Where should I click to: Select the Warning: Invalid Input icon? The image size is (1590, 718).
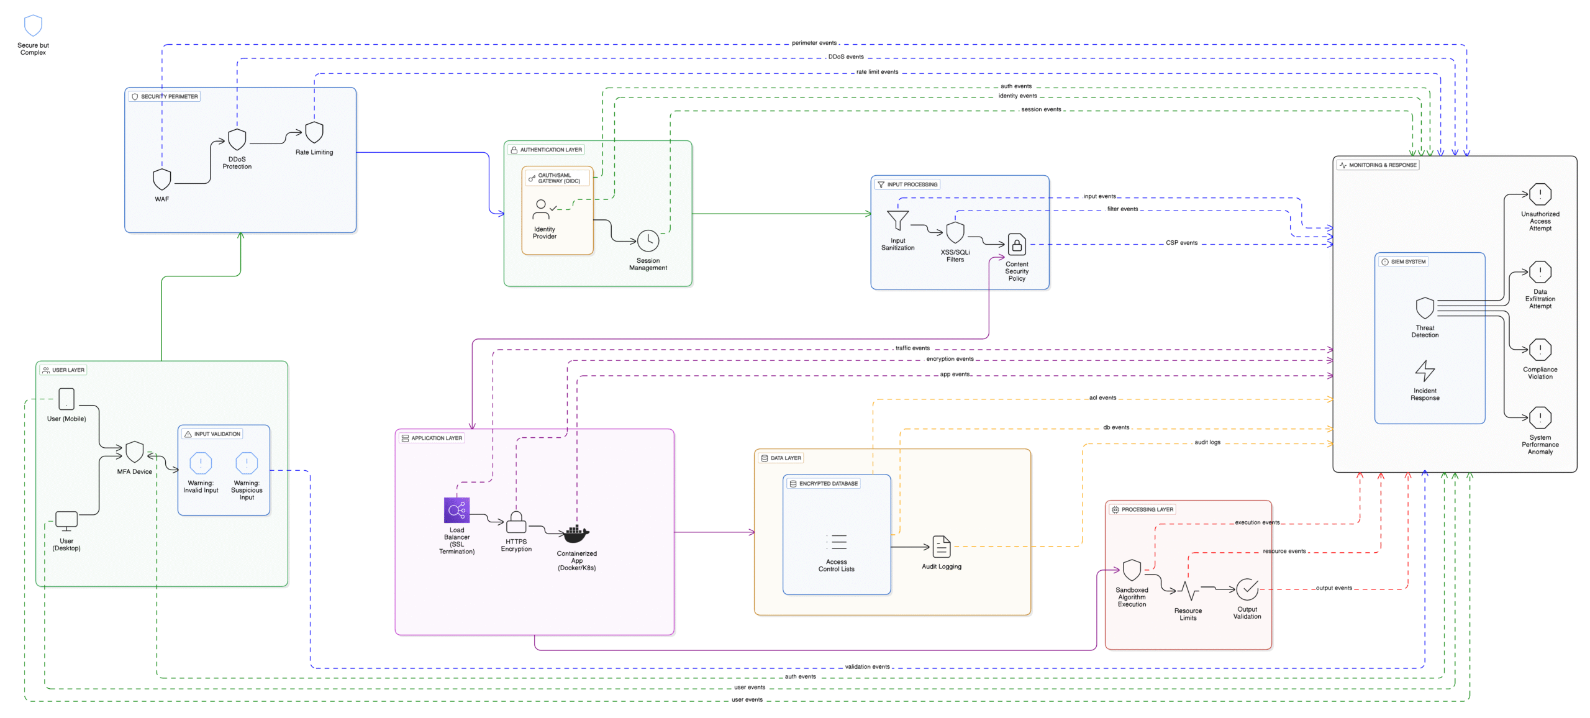click(201, 463)
